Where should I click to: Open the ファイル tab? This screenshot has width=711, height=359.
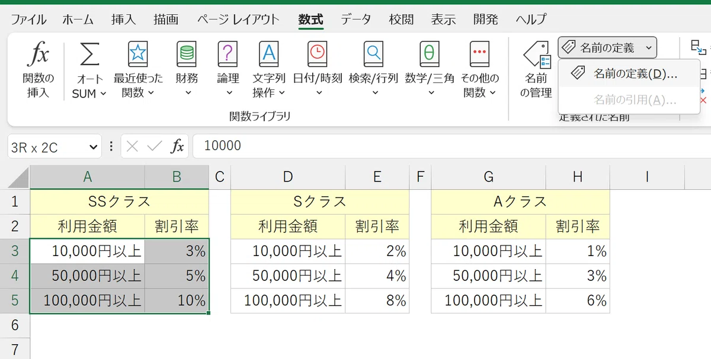(29, 19)
